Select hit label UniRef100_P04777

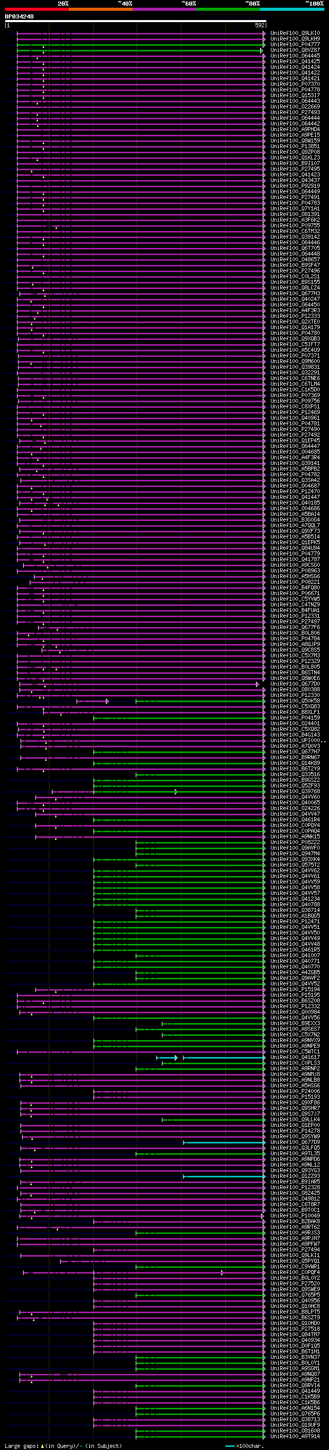[295, 44]
